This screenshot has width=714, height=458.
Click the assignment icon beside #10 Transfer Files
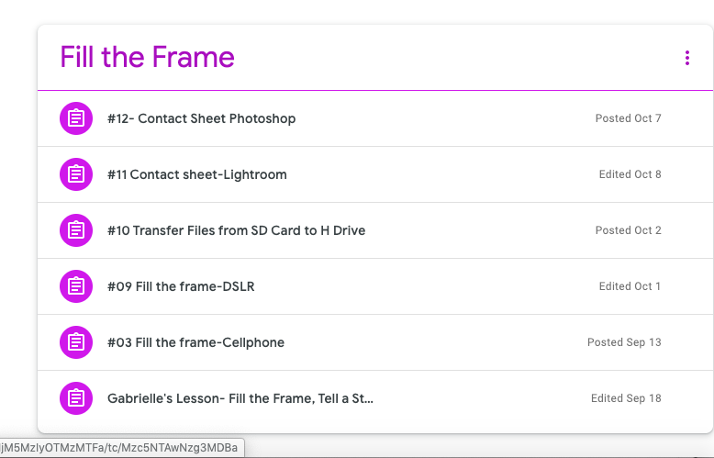(76, 230)
